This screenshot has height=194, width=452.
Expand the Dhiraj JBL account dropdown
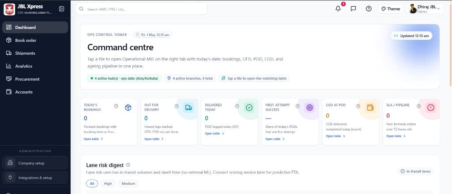425,9
